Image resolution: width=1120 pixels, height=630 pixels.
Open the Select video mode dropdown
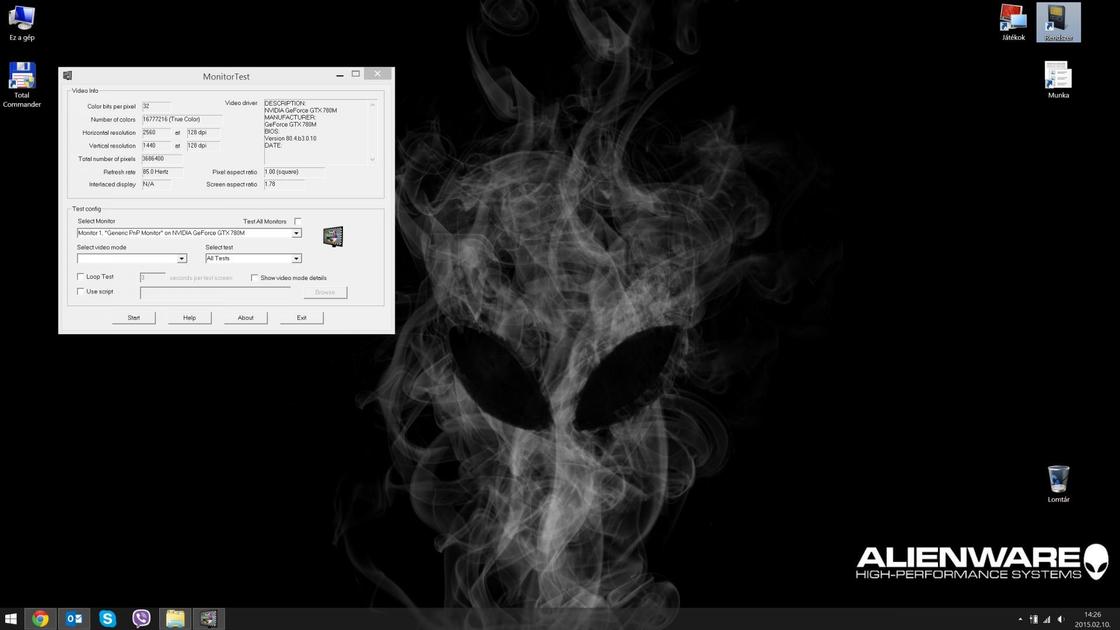tap(181, 258)
